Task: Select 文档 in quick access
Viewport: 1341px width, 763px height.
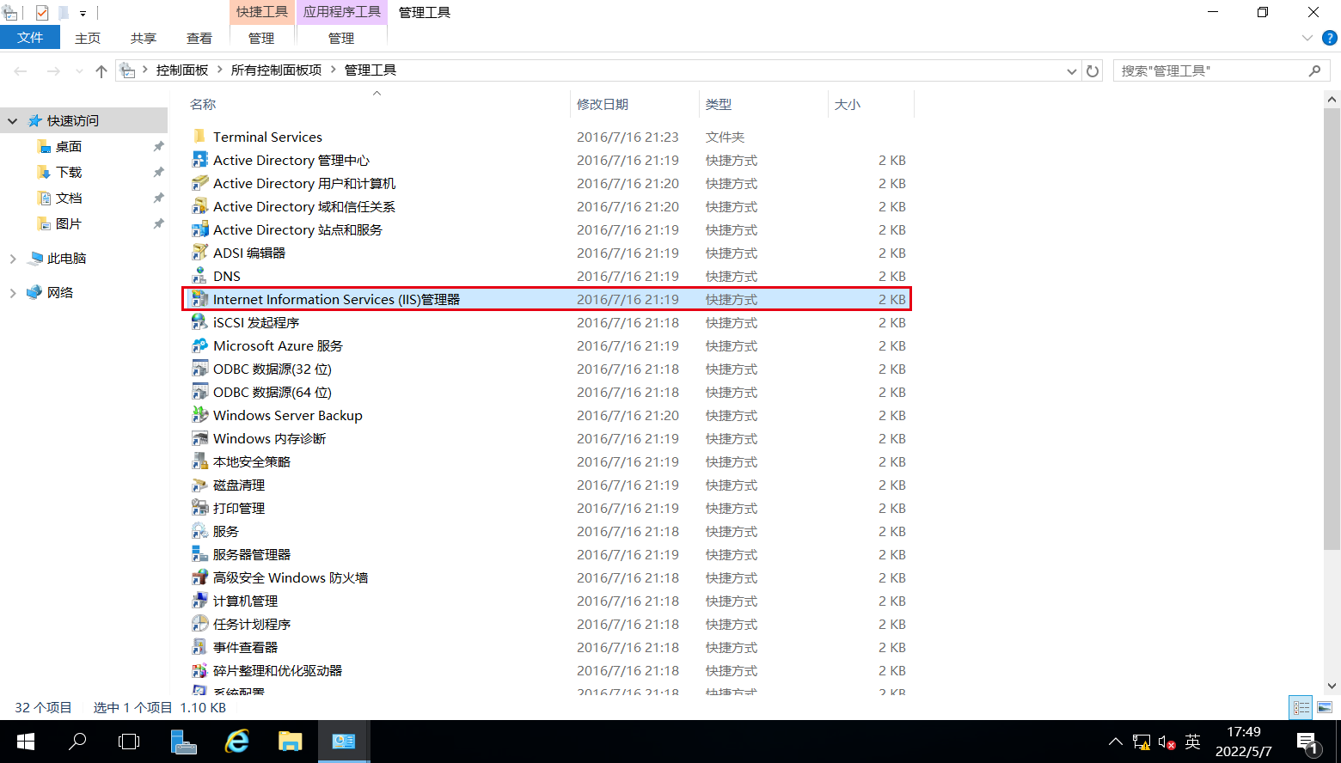Action: click(69, 198)
